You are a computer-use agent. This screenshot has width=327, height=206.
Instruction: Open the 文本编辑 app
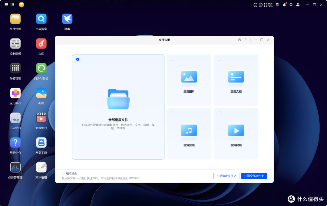coord(41,168)
